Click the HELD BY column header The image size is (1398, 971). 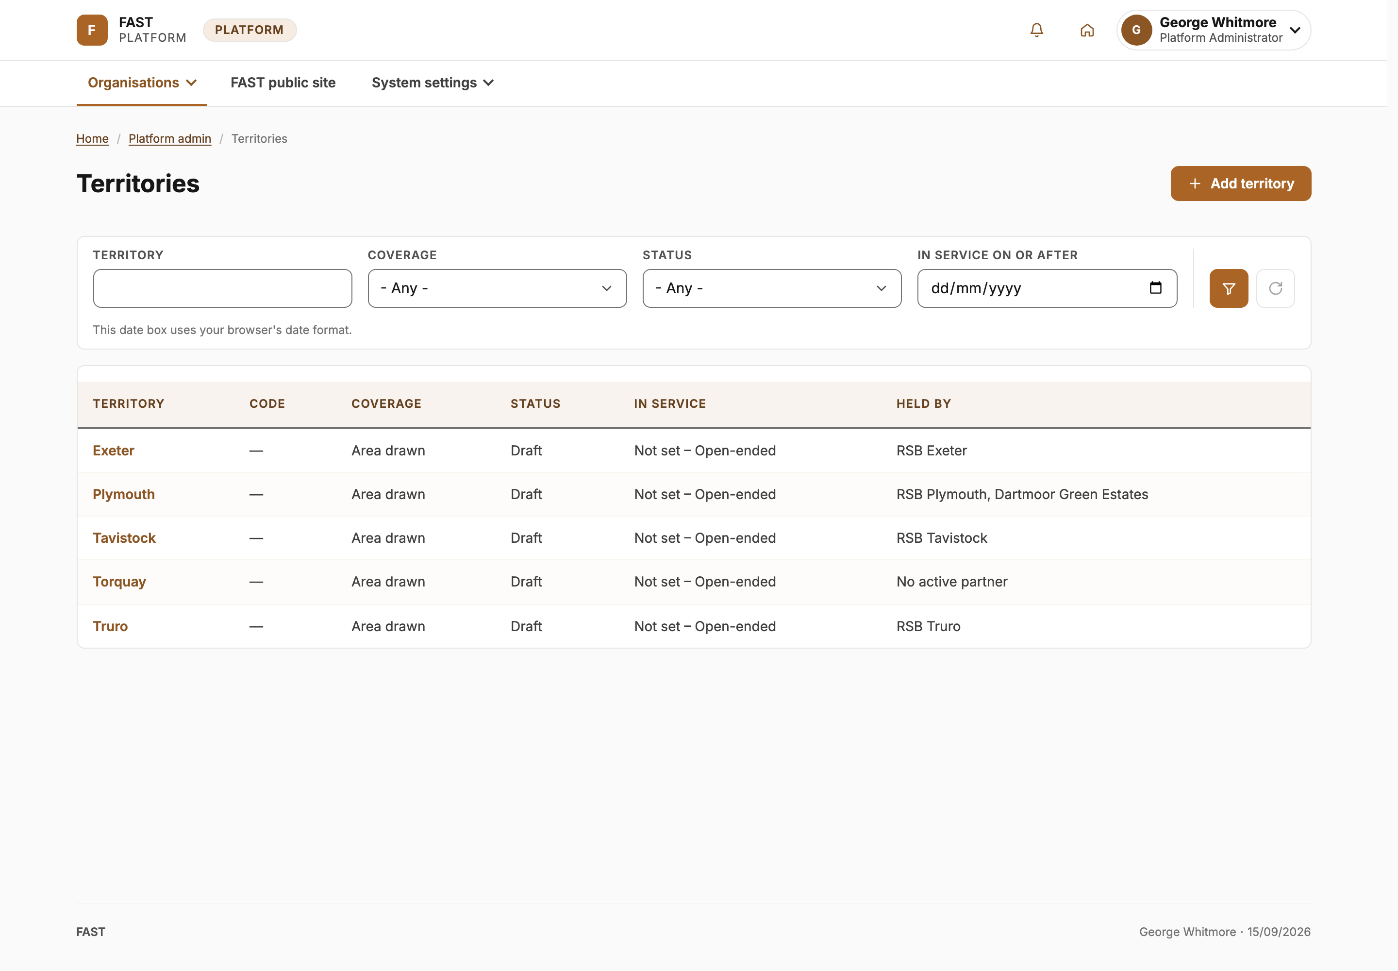pos(923,404)
